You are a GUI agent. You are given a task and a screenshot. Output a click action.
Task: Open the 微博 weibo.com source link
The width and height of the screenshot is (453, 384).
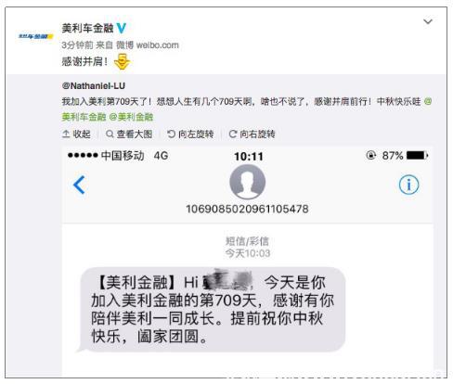point(148,45)
